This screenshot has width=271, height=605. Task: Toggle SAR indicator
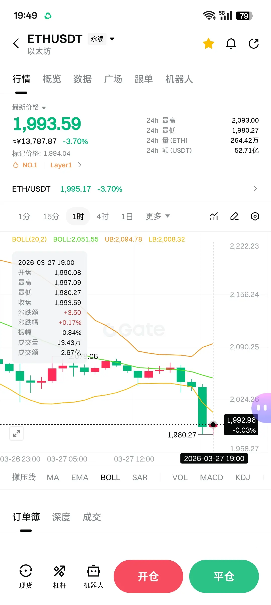coord(140,477)
